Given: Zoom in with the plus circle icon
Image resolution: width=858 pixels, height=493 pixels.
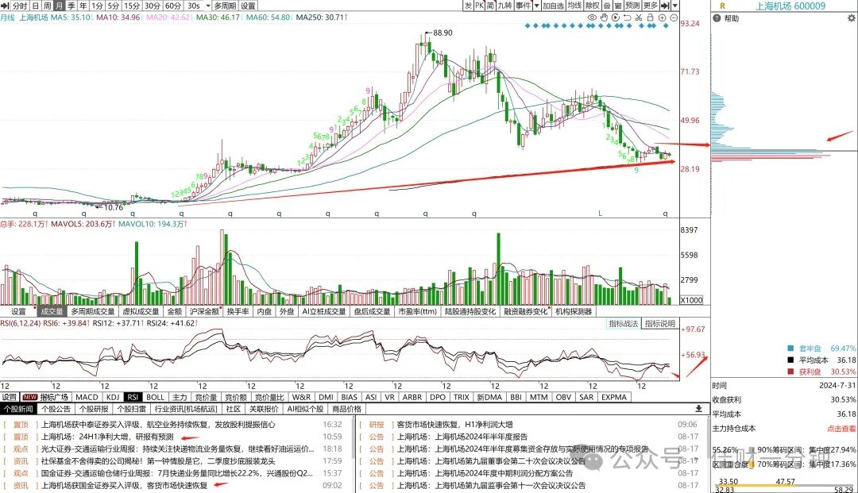Looking at the screenshot, I should 662,17.
